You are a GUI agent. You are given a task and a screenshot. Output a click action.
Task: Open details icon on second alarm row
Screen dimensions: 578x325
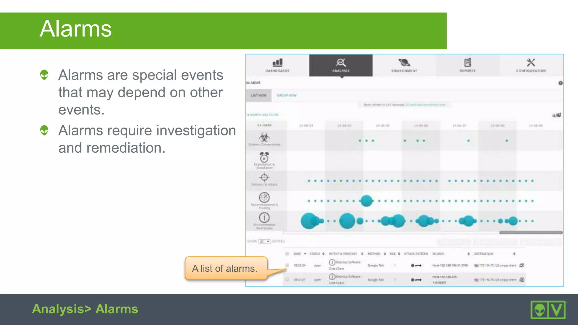coord(522,280)
